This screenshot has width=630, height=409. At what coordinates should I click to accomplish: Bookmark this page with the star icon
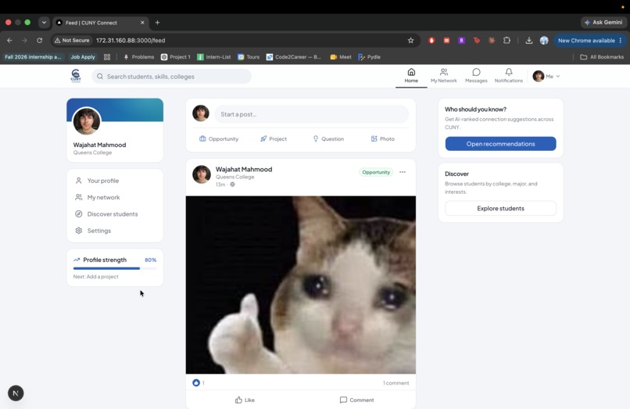coord(410,40)
